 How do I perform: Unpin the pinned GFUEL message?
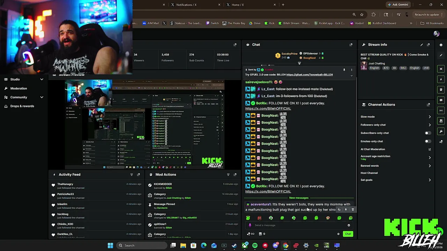click(x=344, y=70)
